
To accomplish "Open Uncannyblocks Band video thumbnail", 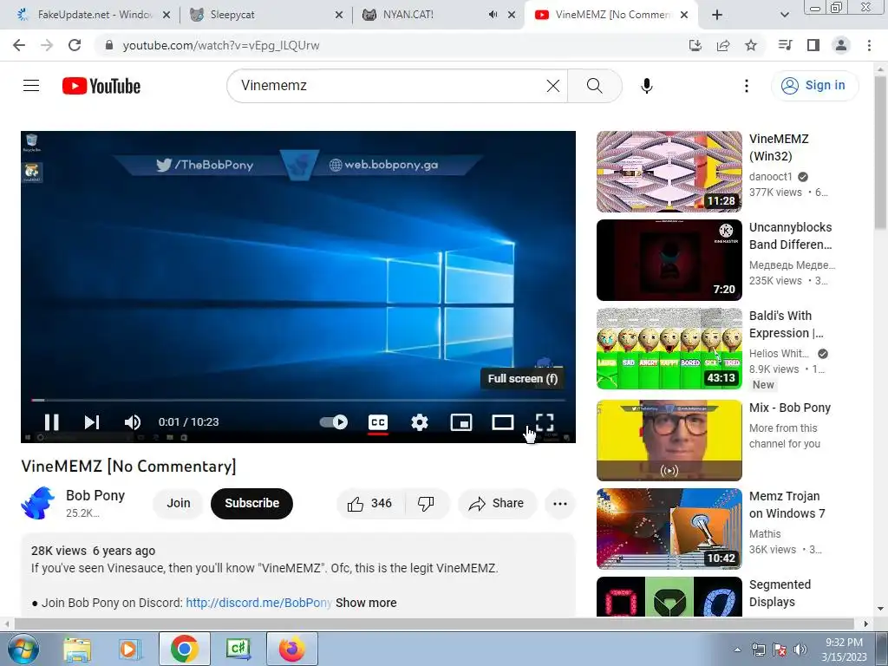I will [669, 260].
